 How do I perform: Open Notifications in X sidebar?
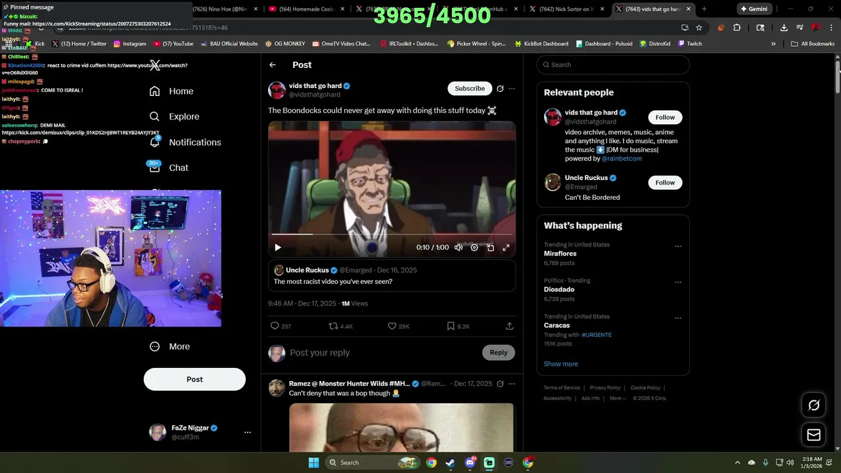[x=185, y=142]
